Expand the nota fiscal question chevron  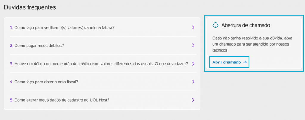point(193,82)
